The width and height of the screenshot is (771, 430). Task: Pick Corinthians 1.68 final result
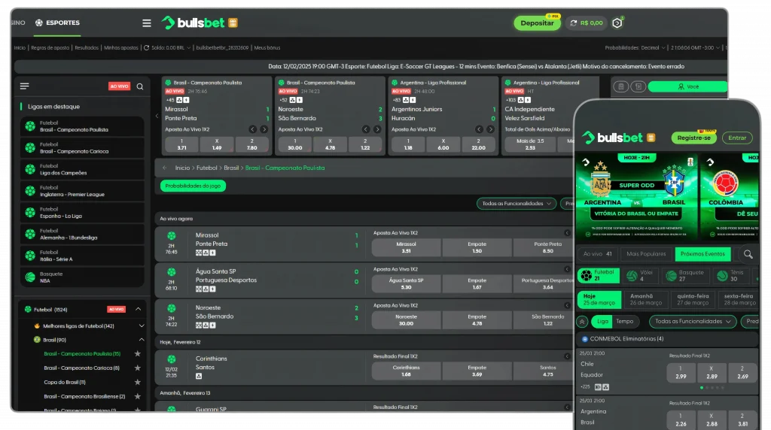(406, 371)
